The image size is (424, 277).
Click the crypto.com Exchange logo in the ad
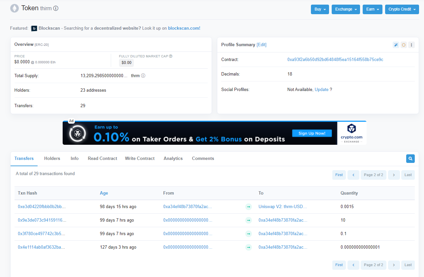point(351,133)
